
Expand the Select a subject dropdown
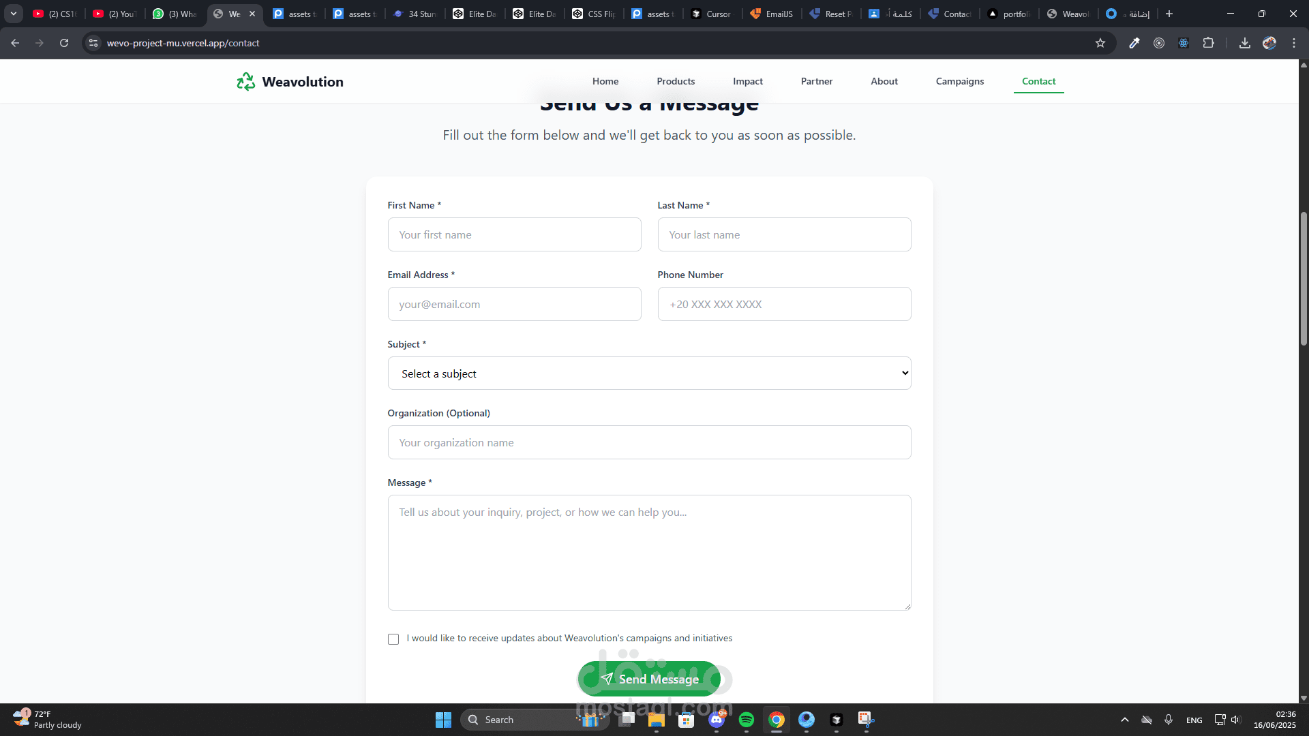tap(649, 373)
